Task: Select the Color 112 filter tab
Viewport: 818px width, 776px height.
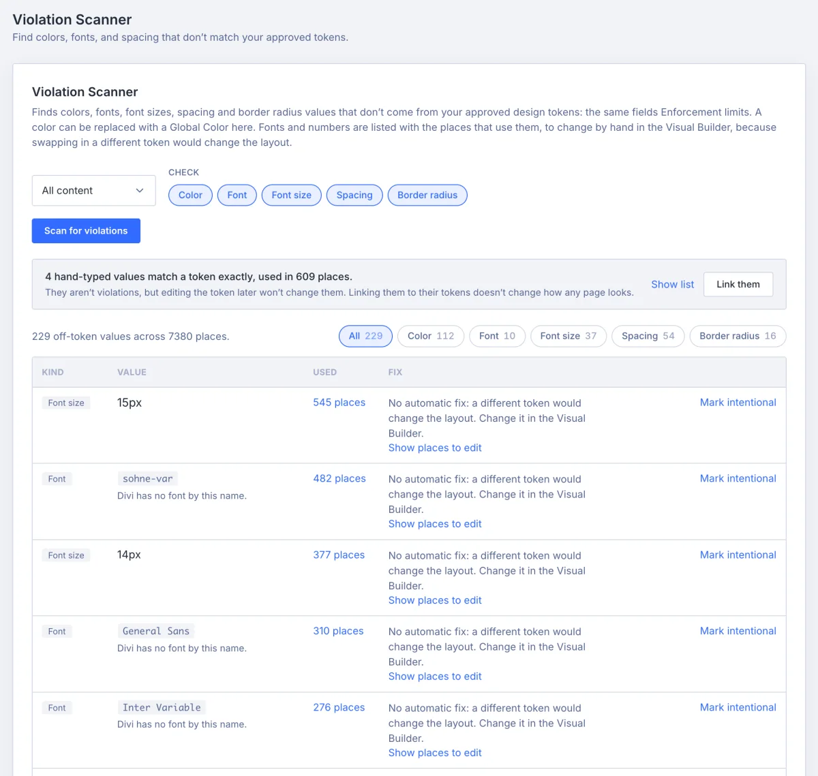Action: pos(431,336)
